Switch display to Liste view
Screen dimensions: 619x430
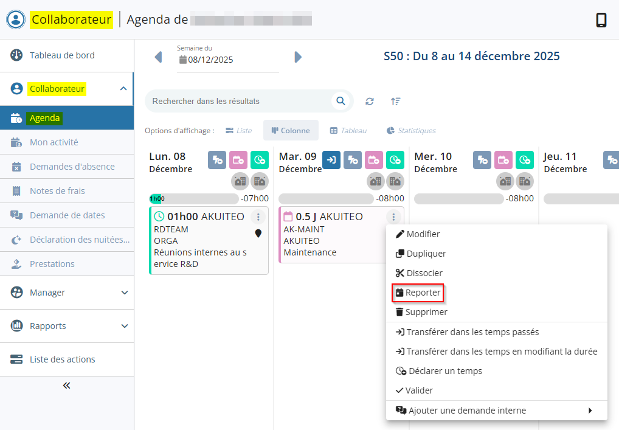(x=238, y=131)
